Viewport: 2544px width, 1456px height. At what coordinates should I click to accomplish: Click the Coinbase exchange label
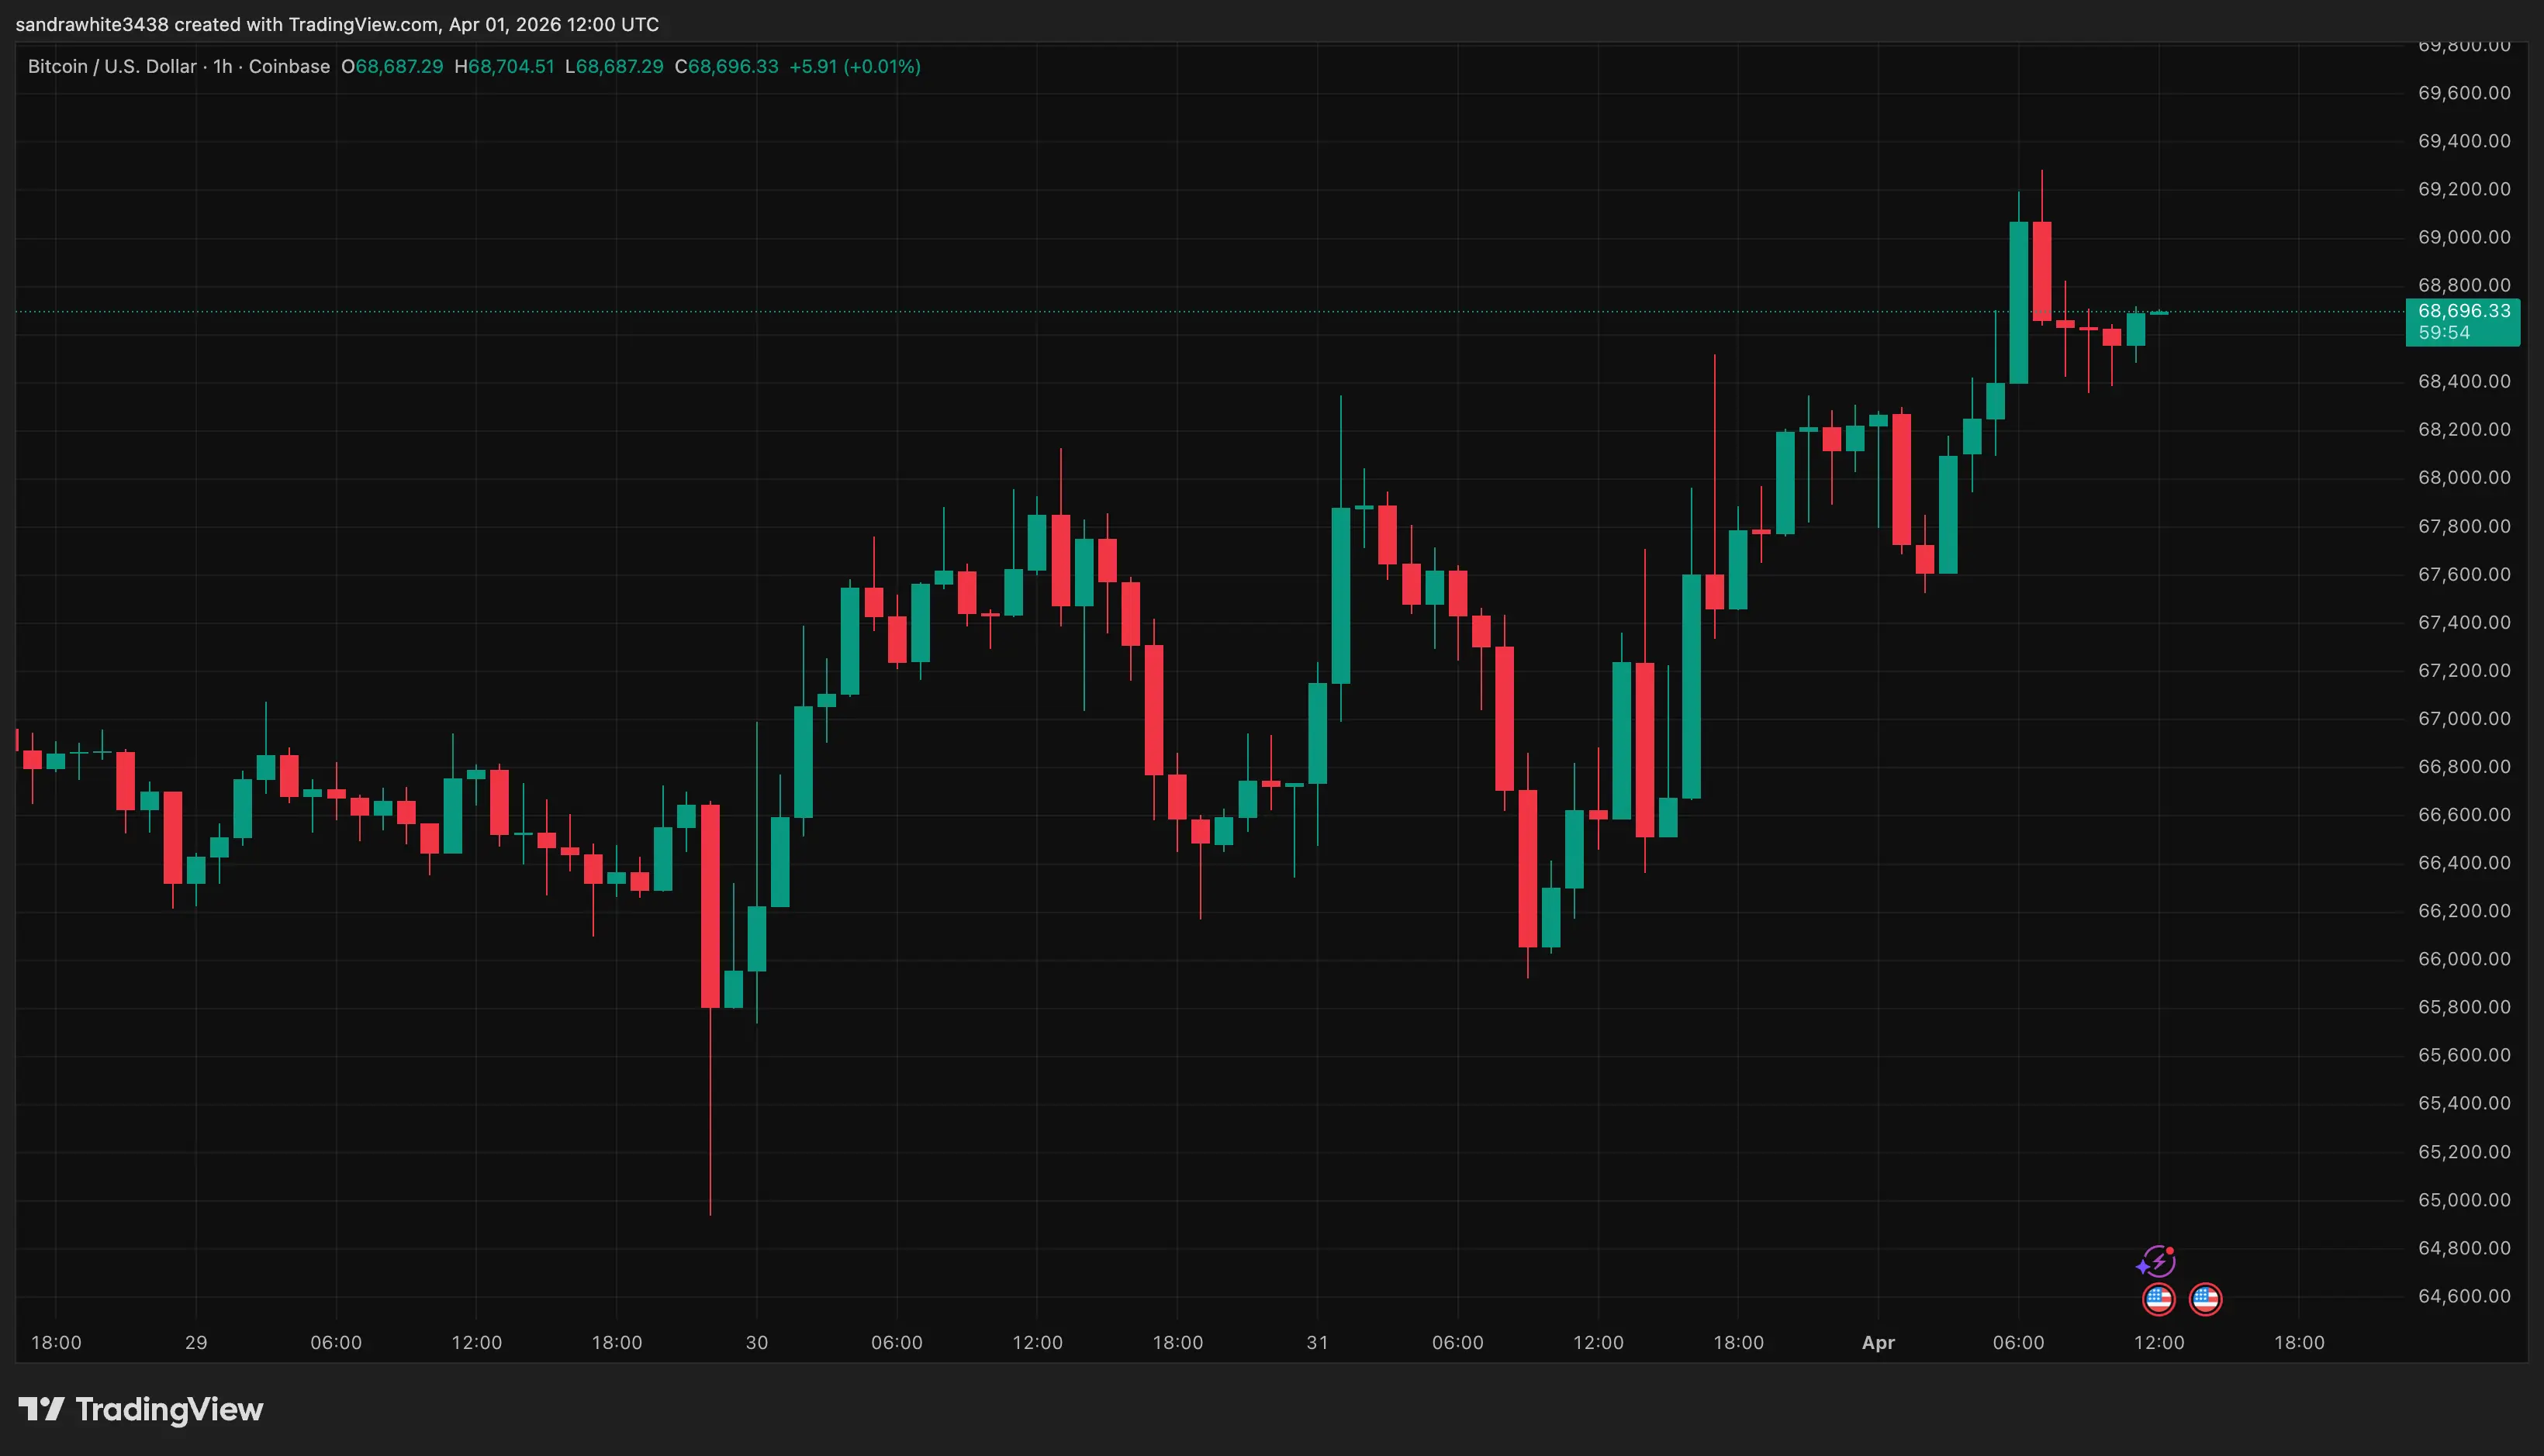click(x=289, y=67)
